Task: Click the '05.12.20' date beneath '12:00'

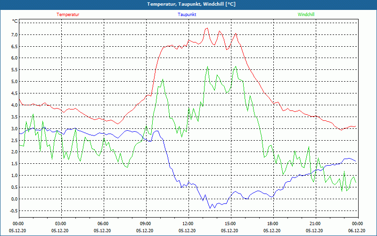Action: [187, 230]
